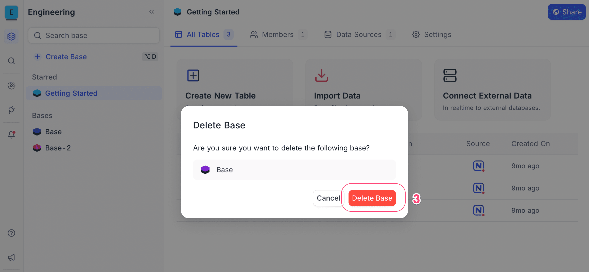Click the Notion source icon in the first row
This screenshot has width=589, height=272.
(x=478, y=166)
